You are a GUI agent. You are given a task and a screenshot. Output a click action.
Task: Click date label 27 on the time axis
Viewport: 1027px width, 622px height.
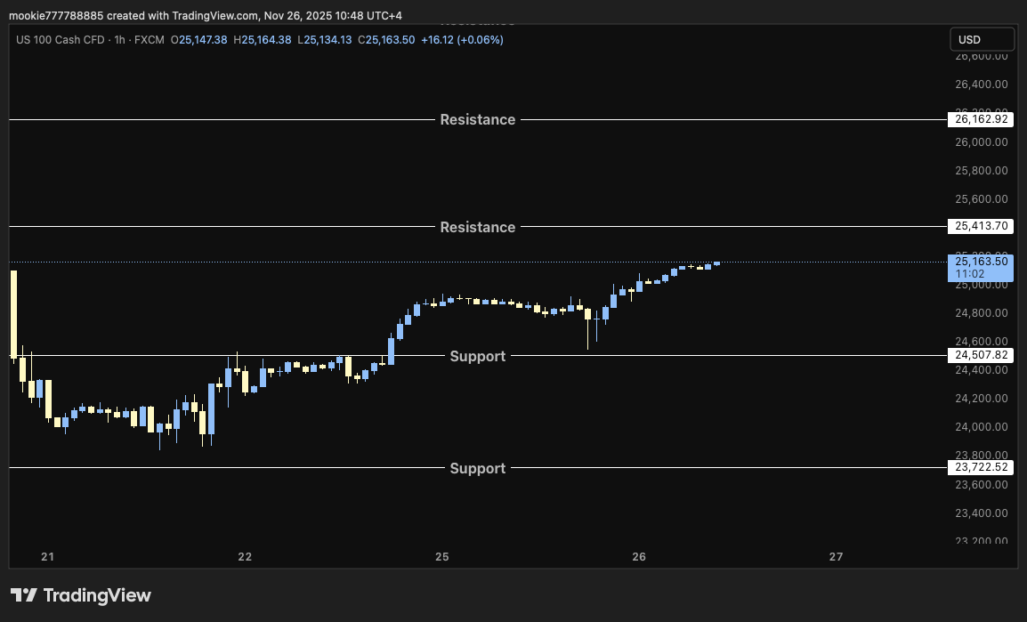tap(836, 557)
